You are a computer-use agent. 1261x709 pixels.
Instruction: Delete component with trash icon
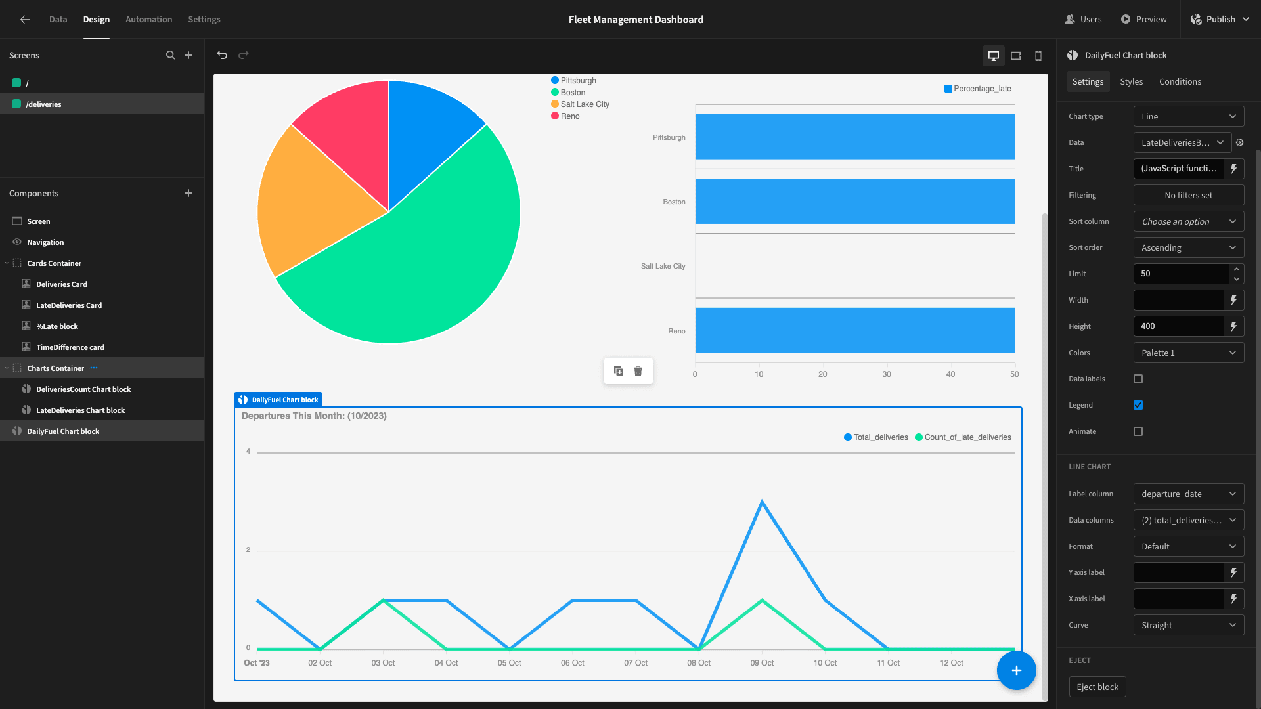638,371
